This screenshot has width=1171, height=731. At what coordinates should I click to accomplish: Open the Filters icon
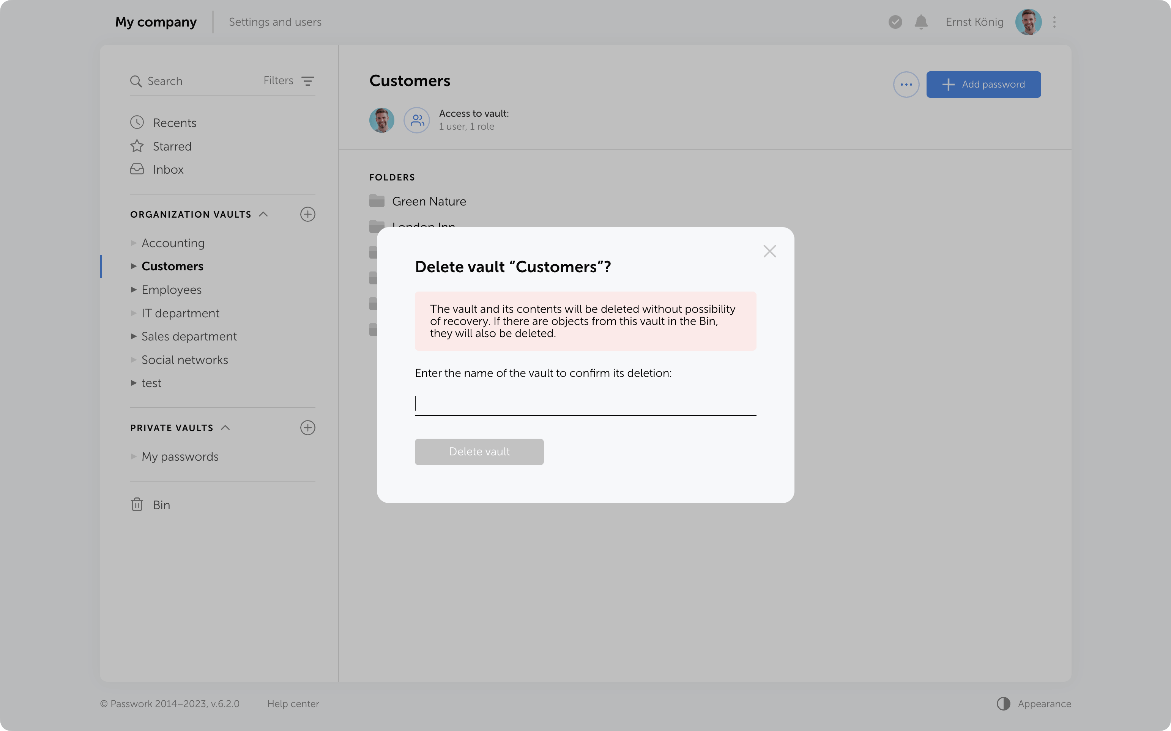(308, 81)
